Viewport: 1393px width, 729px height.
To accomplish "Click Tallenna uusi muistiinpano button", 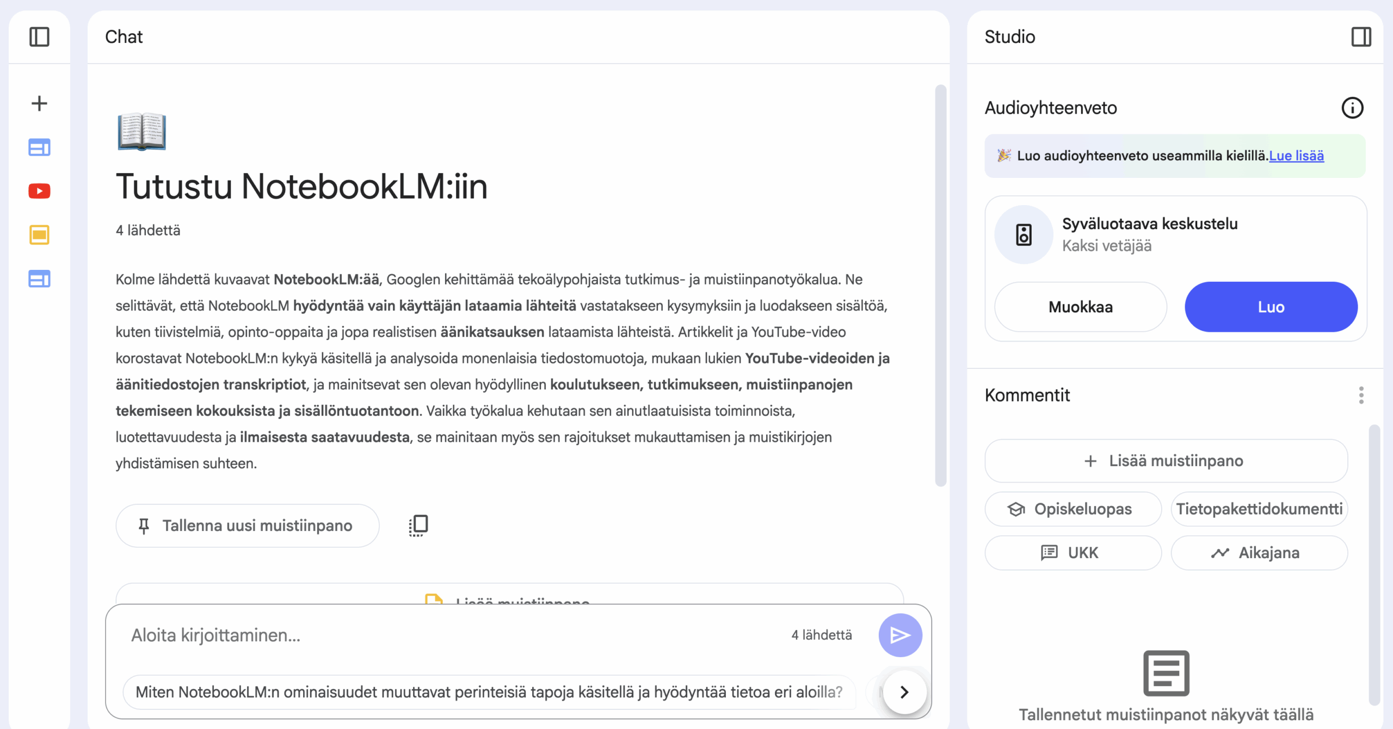I will 247,526.
